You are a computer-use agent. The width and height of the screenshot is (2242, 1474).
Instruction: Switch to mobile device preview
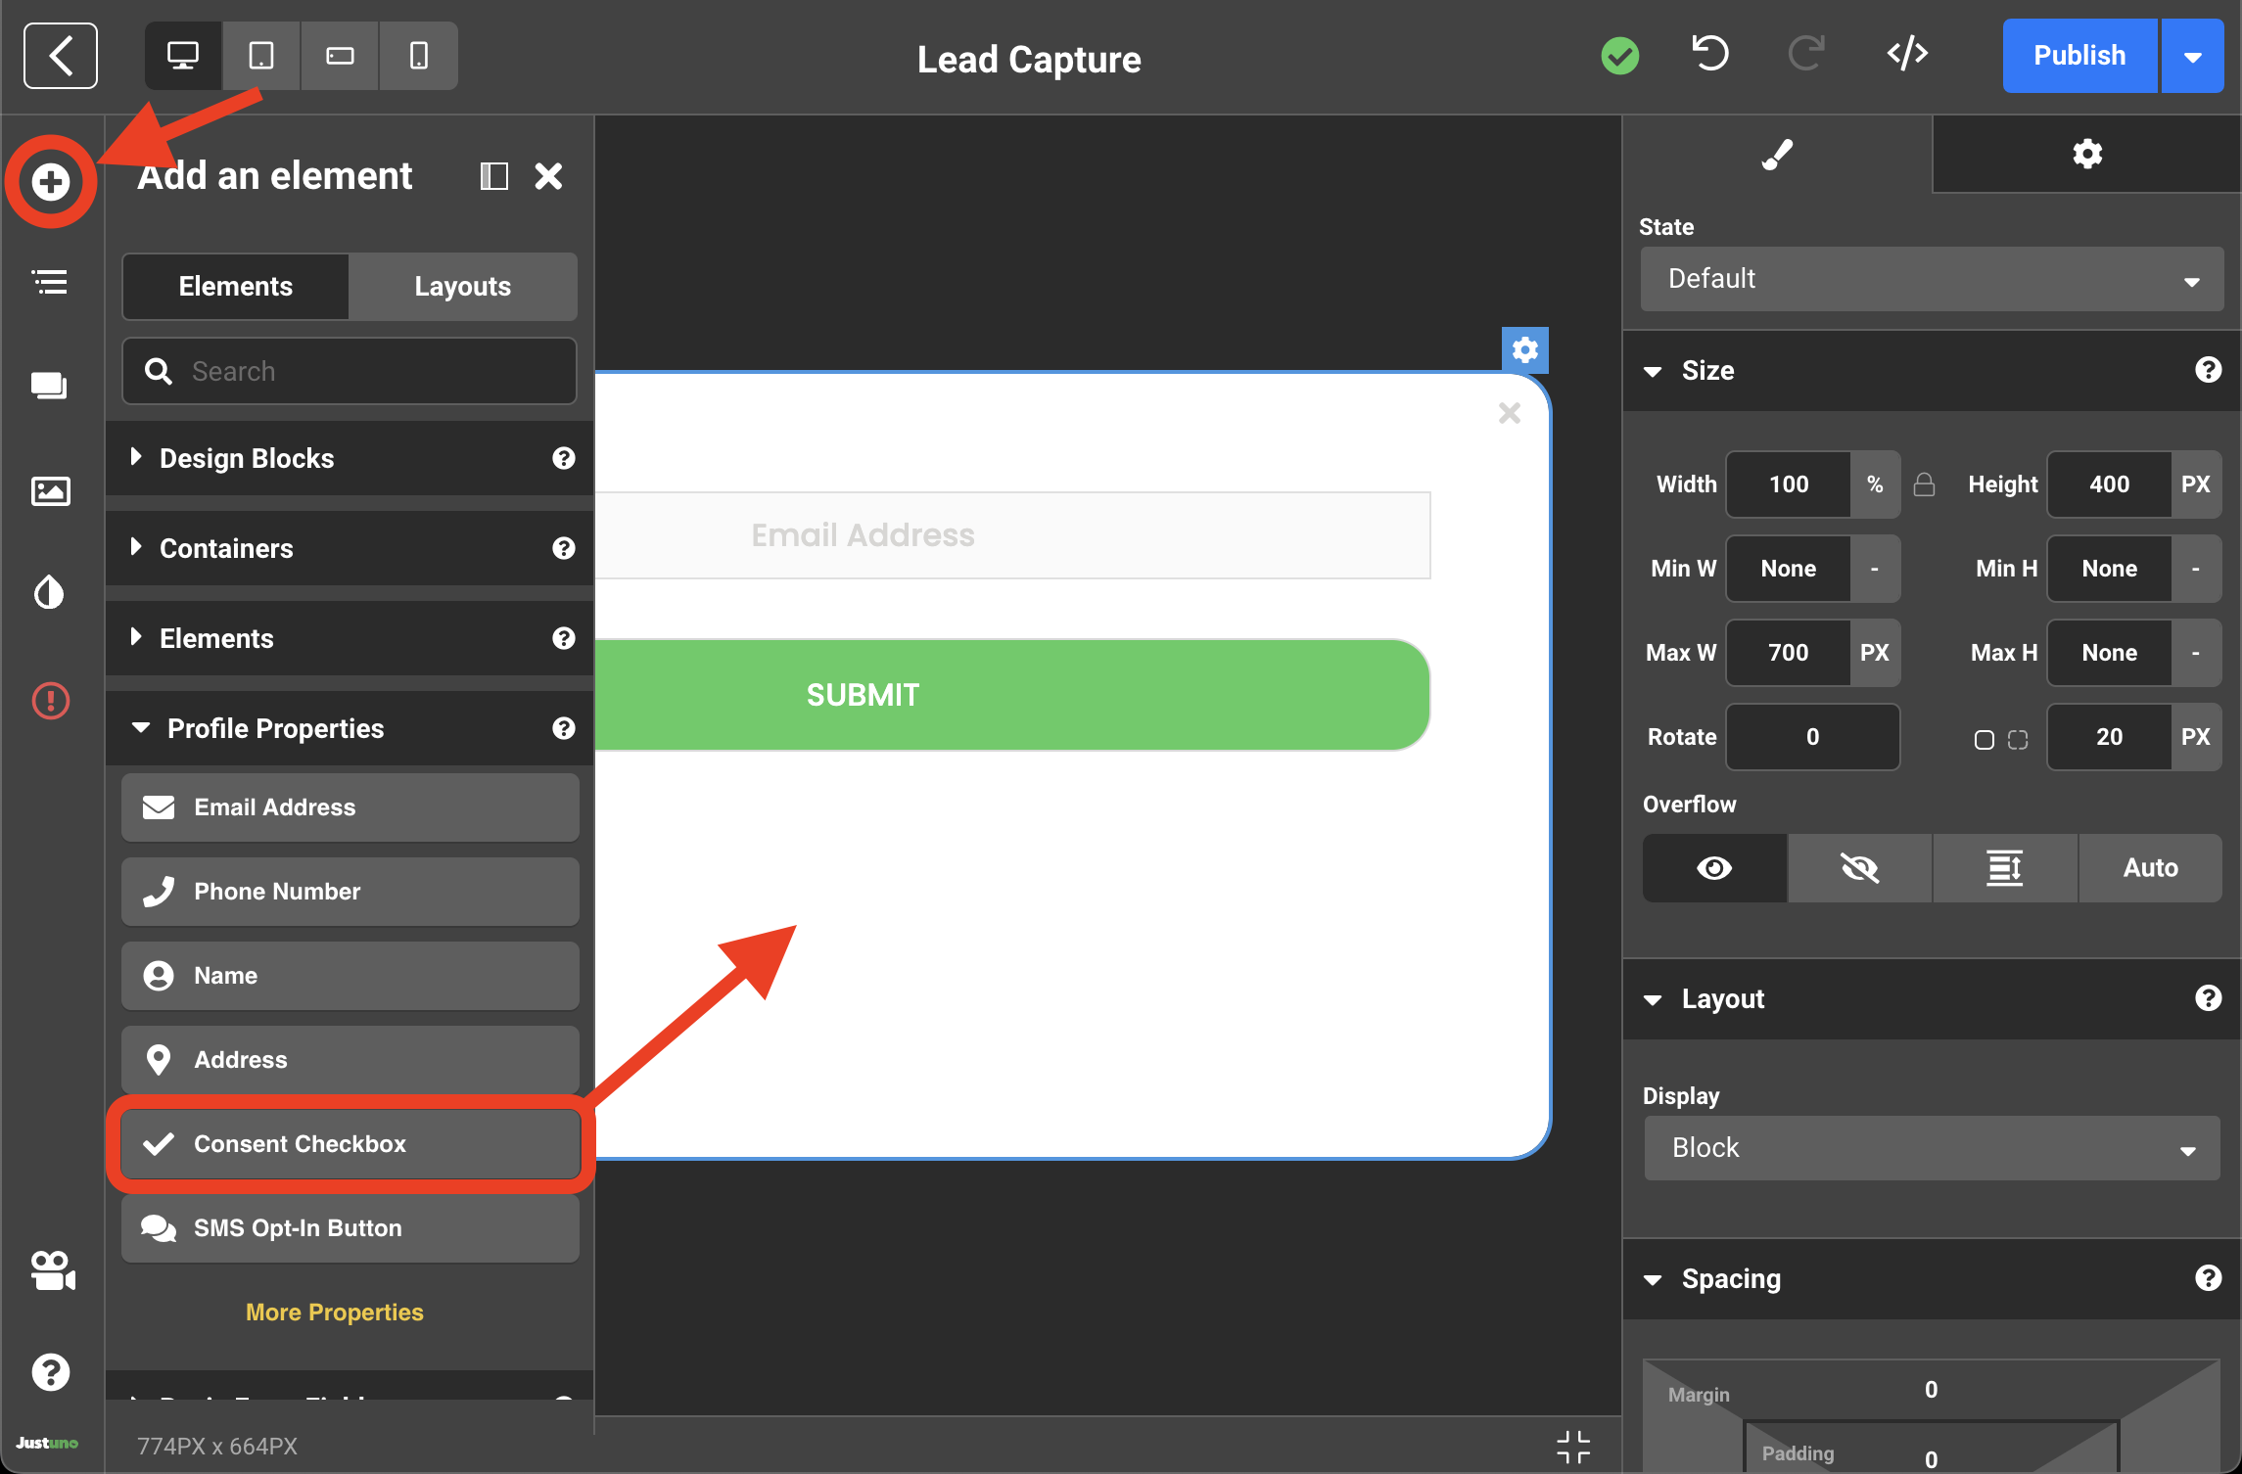point(418,56)
